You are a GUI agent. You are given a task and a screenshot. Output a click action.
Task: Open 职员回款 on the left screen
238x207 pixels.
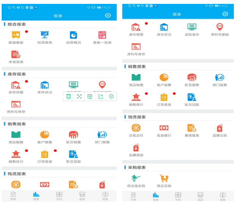click(74, 157)
